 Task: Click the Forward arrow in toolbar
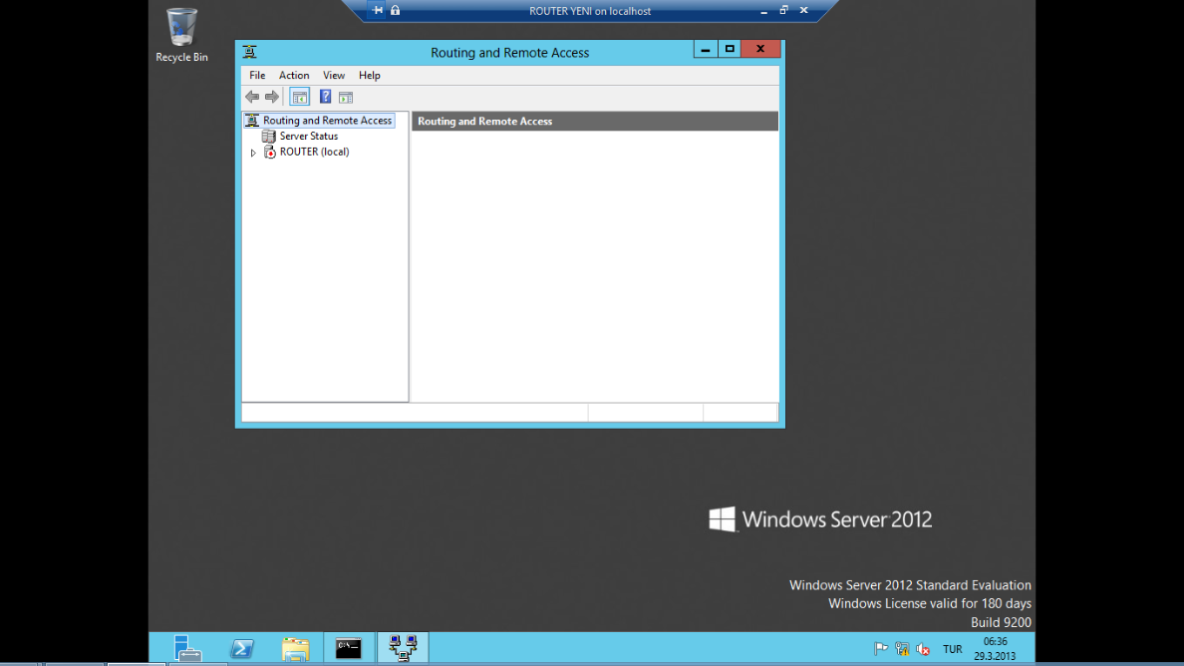[272, 97]
